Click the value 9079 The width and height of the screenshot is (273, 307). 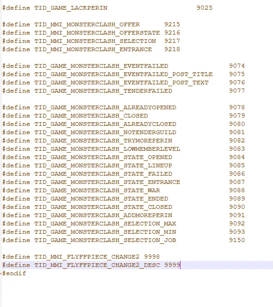click(237, 116)
